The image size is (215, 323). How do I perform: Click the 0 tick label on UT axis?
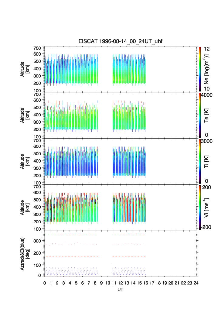[x=45, y=283]
